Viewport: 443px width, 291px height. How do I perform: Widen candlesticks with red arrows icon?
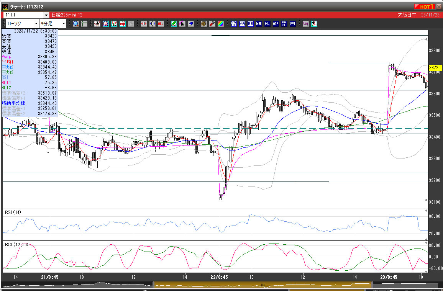[x=144, y=24]
